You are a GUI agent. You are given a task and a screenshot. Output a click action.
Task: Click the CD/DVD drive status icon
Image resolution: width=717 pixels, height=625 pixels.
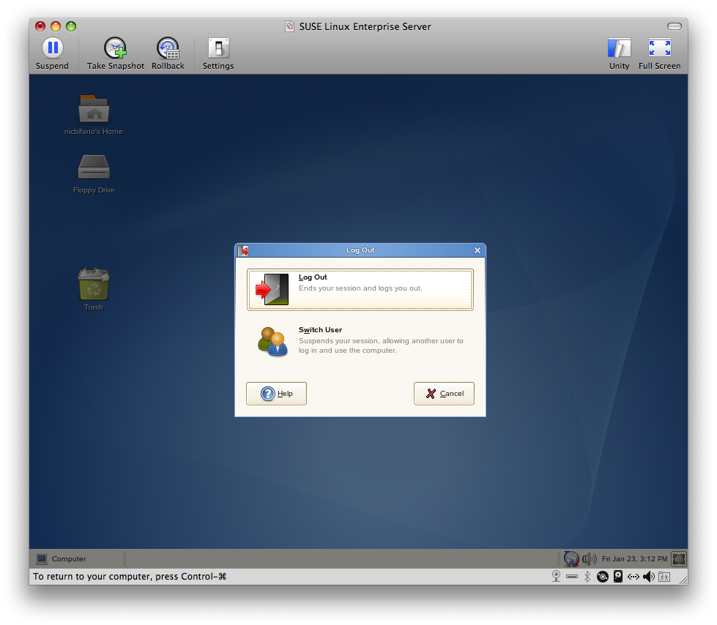(x=603, y=577)
